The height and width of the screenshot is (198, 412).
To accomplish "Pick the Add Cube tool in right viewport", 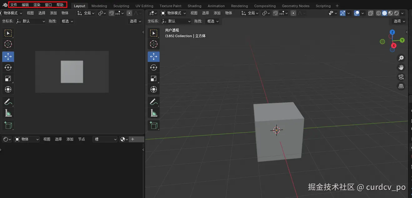I will point(154,125).
